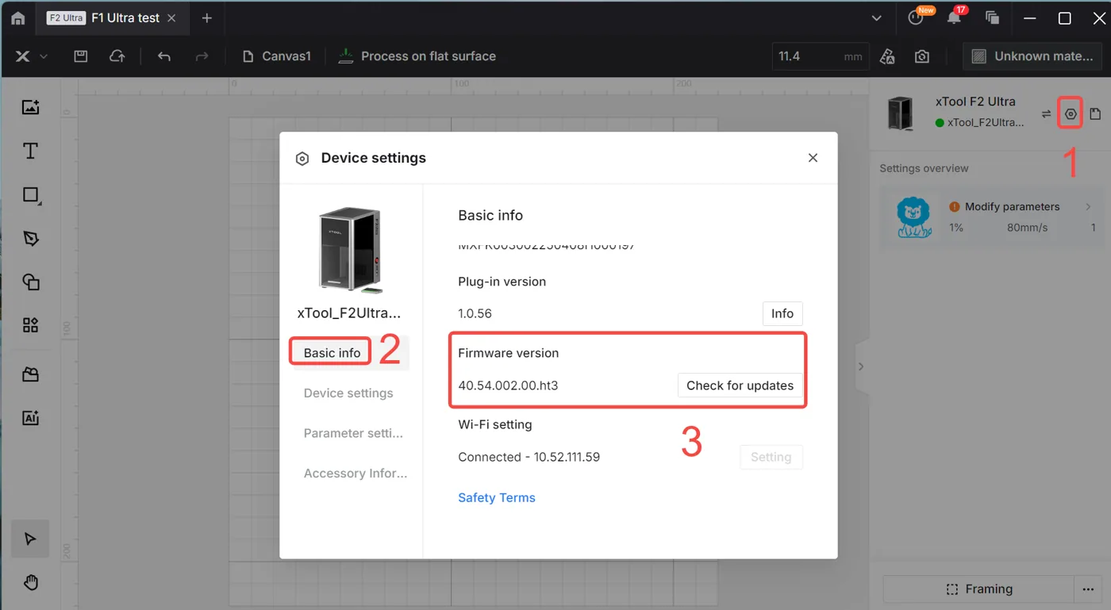
Task: Select the Pen vector tool
Action: tap(31, 238)
